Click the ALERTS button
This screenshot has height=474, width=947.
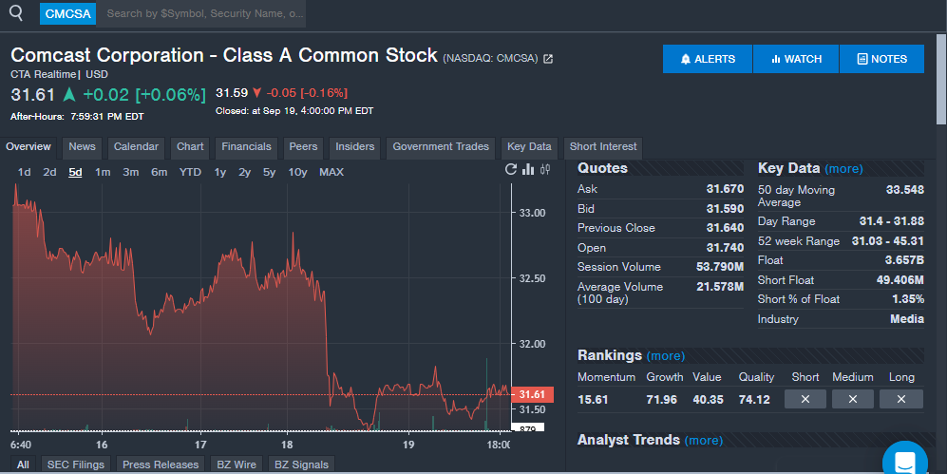coord(708,59)
